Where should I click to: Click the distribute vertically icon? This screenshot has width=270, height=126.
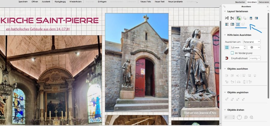point(244,82)
